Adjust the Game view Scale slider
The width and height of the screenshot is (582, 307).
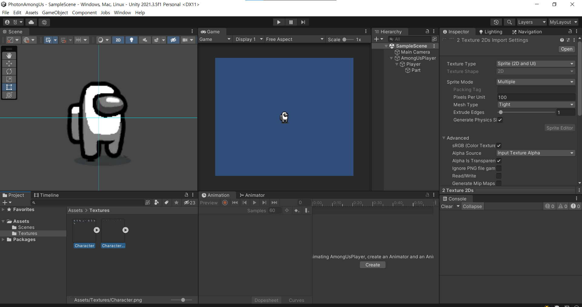tap(348, 39)
